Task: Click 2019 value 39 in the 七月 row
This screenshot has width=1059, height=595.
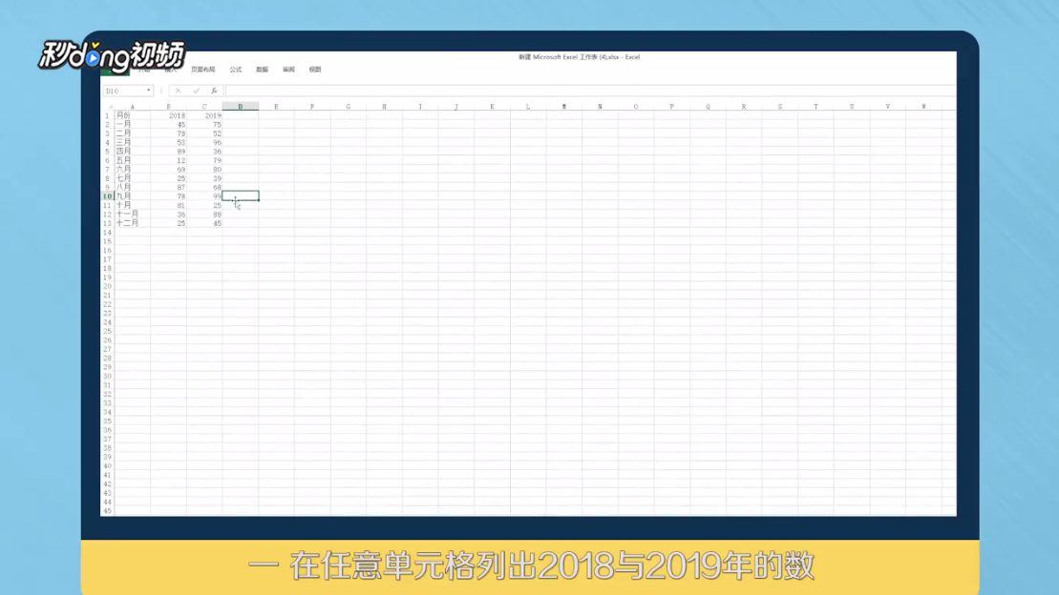Action: pyautogui.click(x=204, y=178)
